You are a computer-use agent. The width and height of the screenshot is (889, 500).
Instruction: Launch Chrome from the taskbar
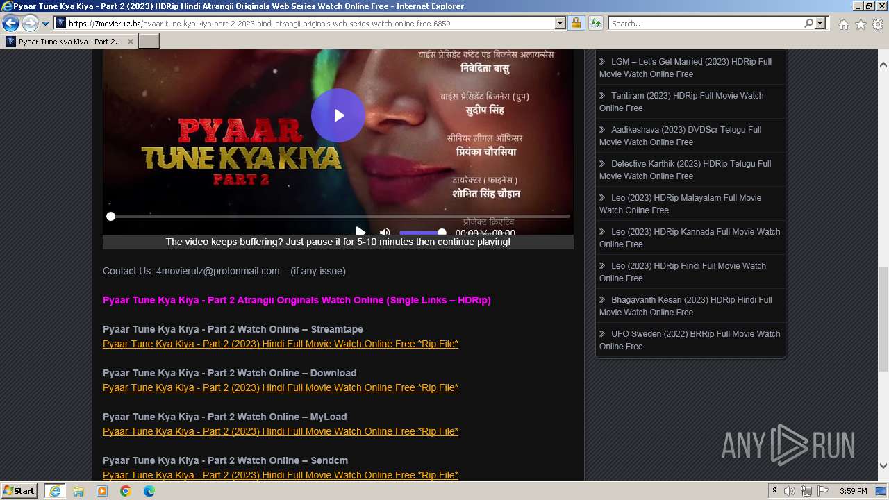click(126, 491)
